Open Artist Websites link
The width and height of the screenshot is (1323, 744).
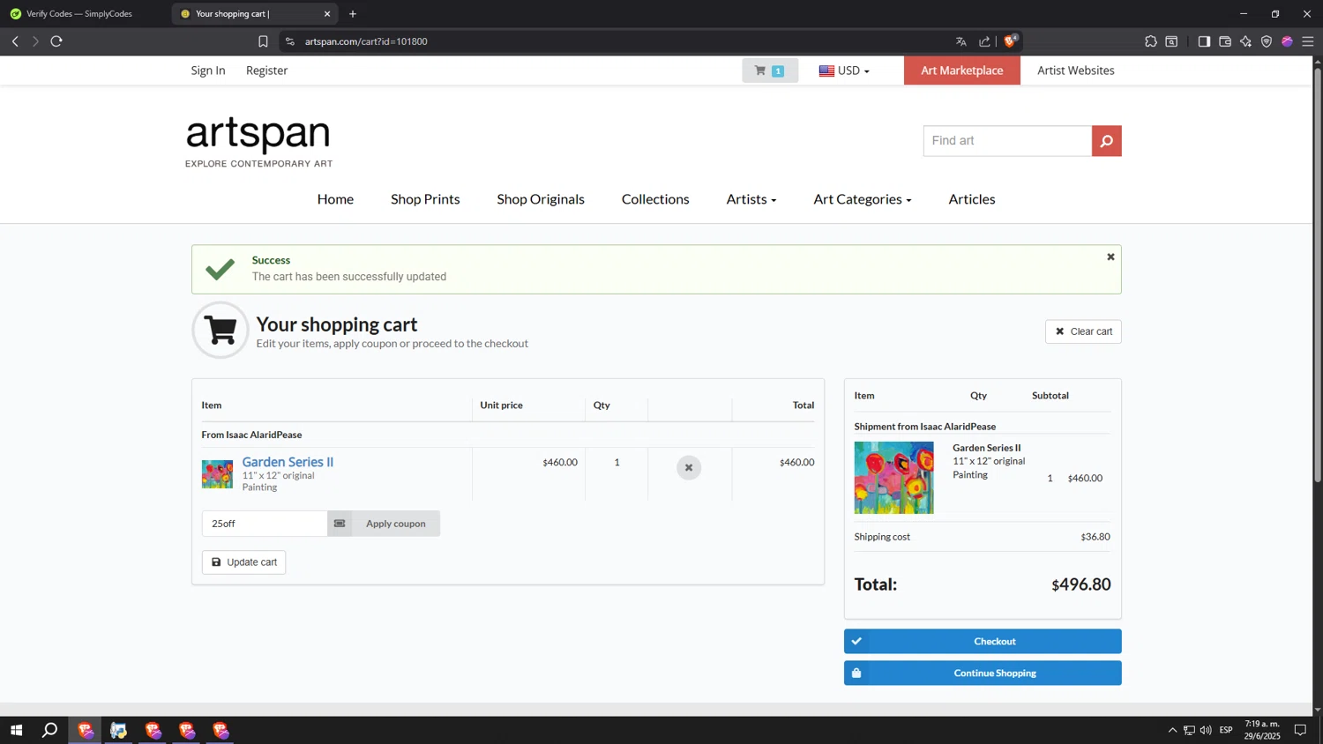point(1076,71)
